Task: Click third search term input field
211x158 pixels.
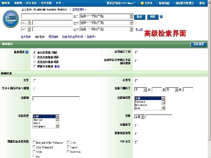Action: [52, 29]
